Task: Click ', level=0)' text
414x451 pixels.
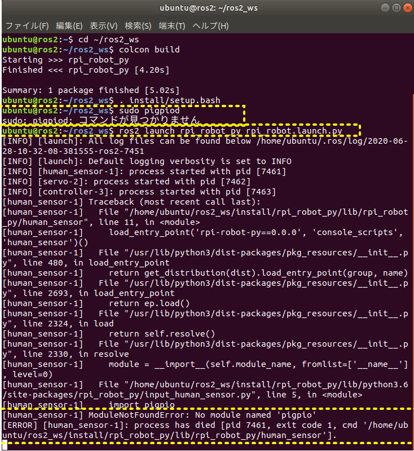Action: (28, 374)
